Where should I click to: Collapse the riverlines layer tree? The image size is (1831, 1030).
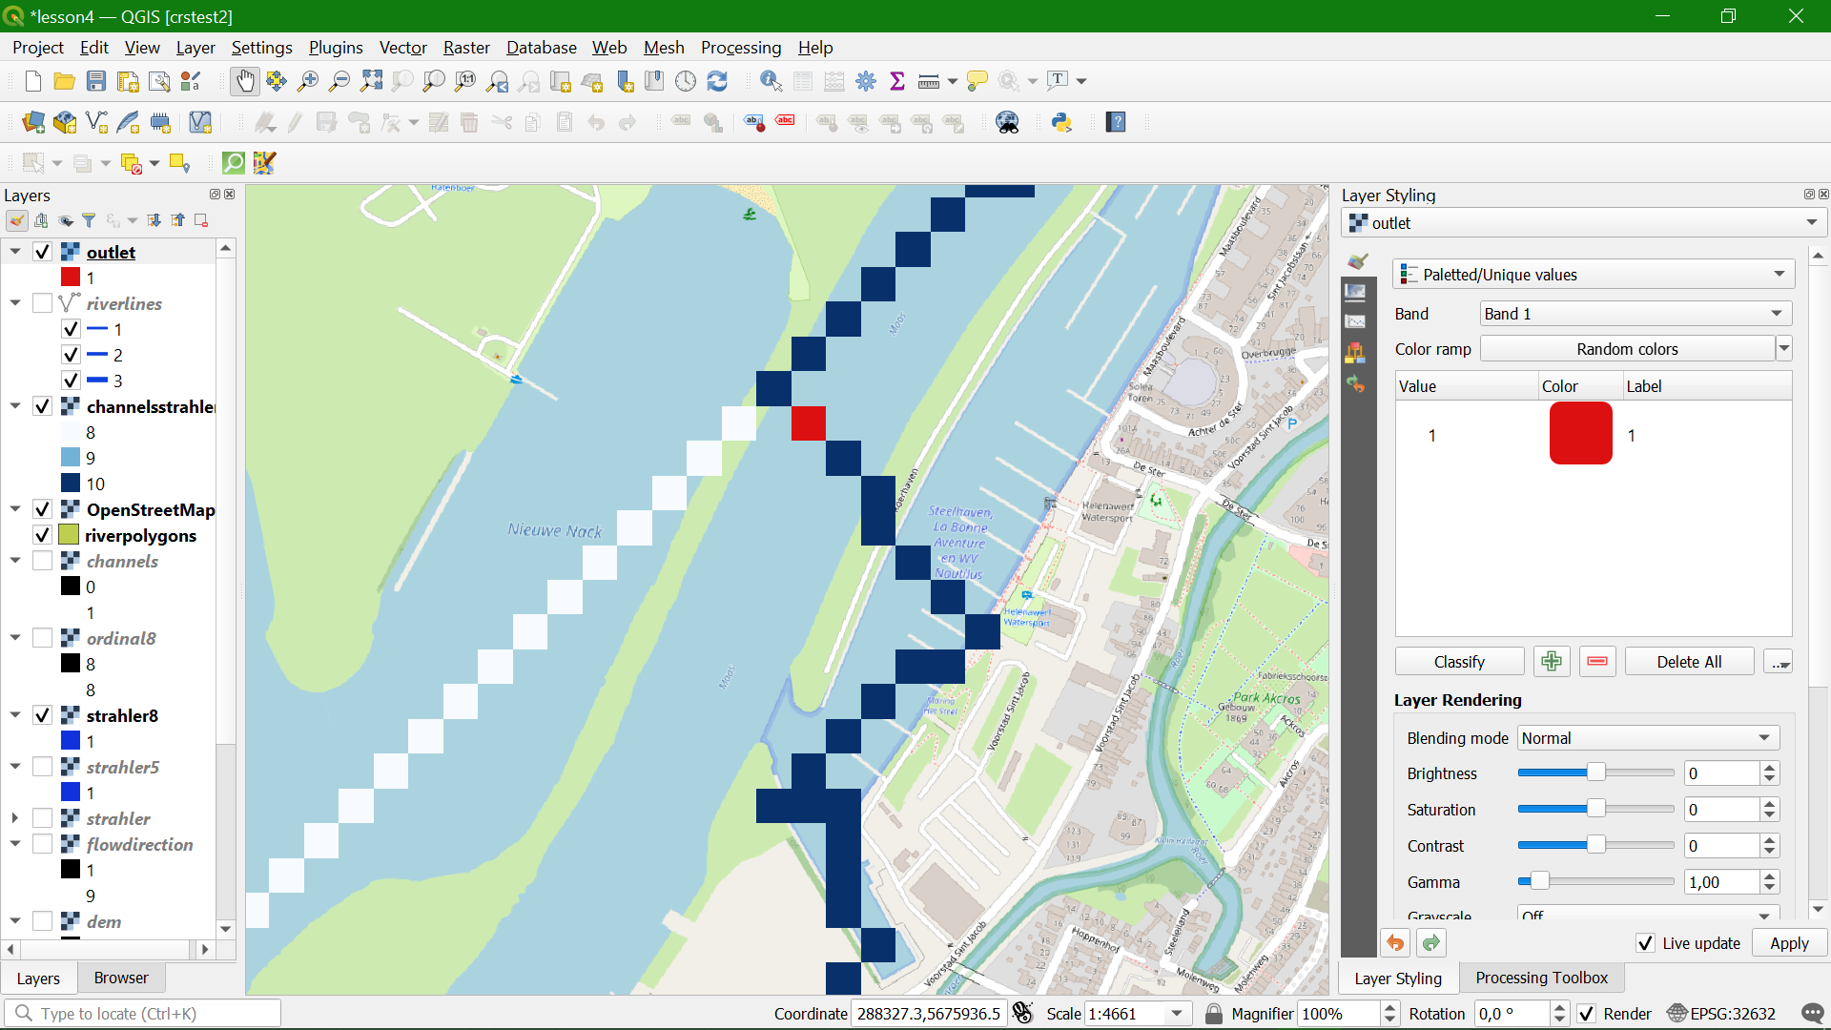(15, 303)
